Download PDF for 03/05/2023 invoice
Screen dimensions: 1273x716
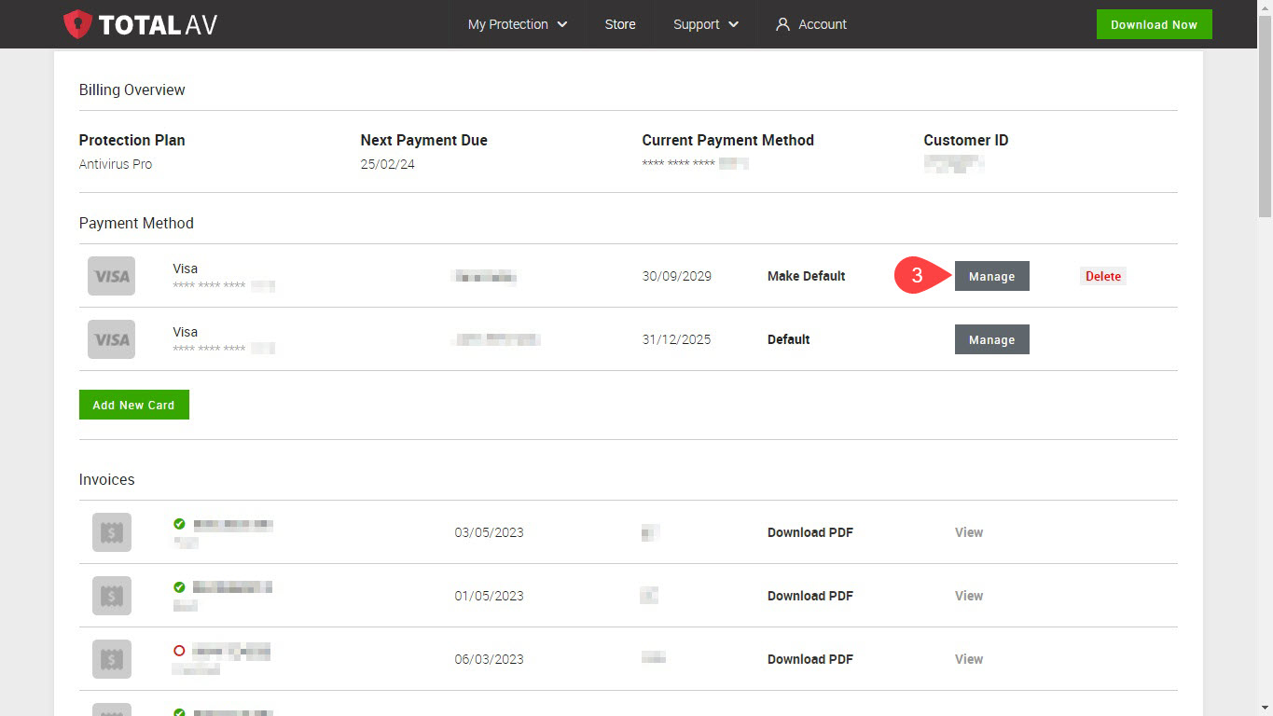[x=809, y=532]
